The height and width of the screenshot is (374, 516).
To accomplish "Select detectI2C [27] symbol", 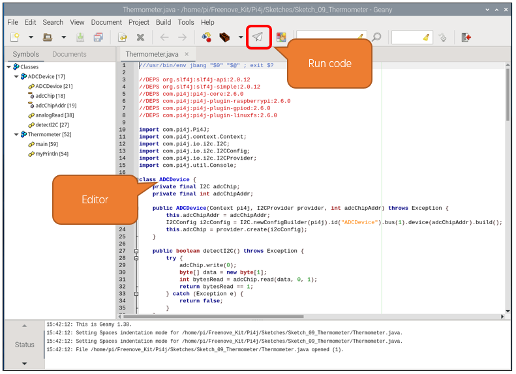I will tap(52, 124).
